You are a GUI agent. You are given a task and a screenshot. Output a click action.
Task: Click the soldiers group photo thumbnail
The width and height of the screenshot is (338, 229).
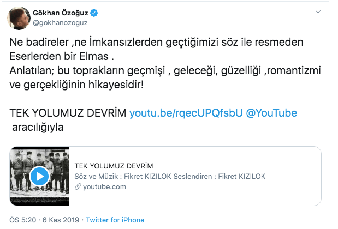pyautogui.click(x=39, y=176)
